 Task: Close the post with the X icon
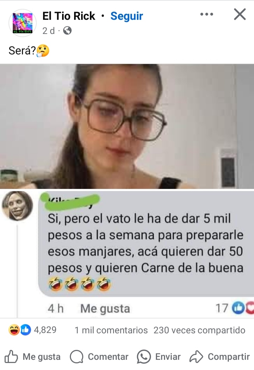click(x=240, y=14)
